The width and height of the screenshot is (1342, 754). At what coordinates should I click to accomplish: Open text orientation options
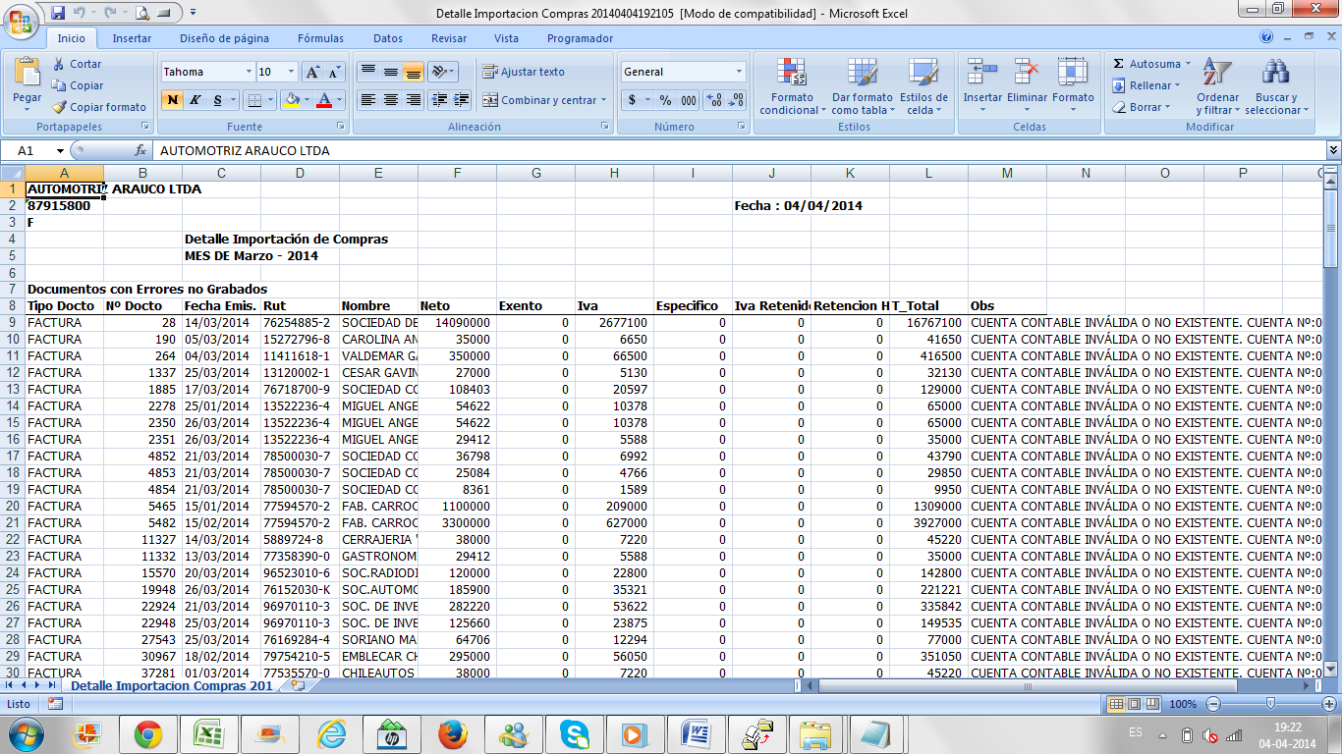[443, 72]
